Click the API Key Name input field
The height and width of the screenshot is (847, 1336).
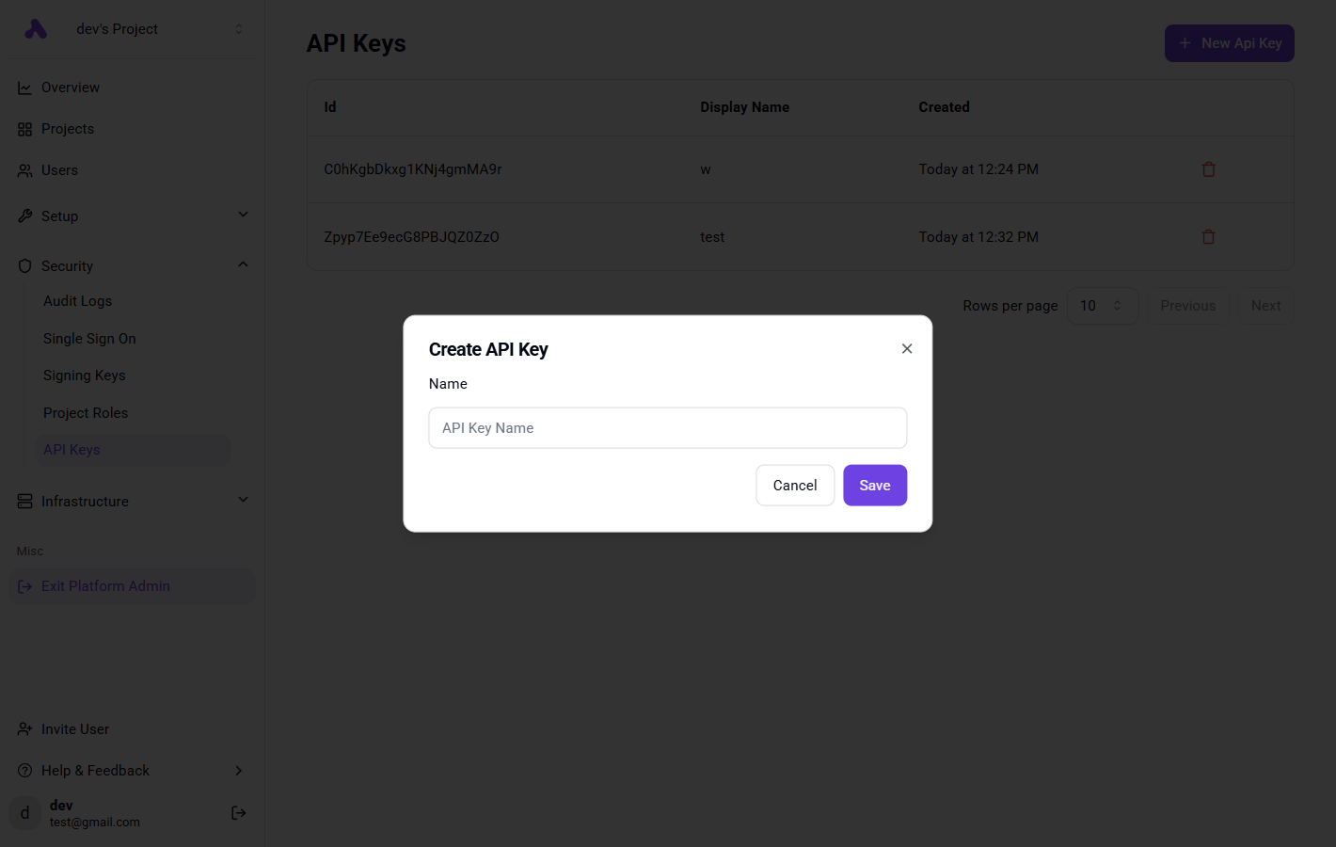click(x=667, y=427)
